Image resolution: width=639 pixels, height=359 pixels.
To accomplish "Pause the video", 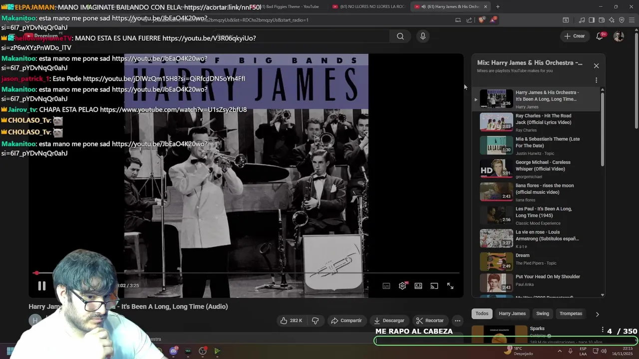I will [x=42, y=286].
